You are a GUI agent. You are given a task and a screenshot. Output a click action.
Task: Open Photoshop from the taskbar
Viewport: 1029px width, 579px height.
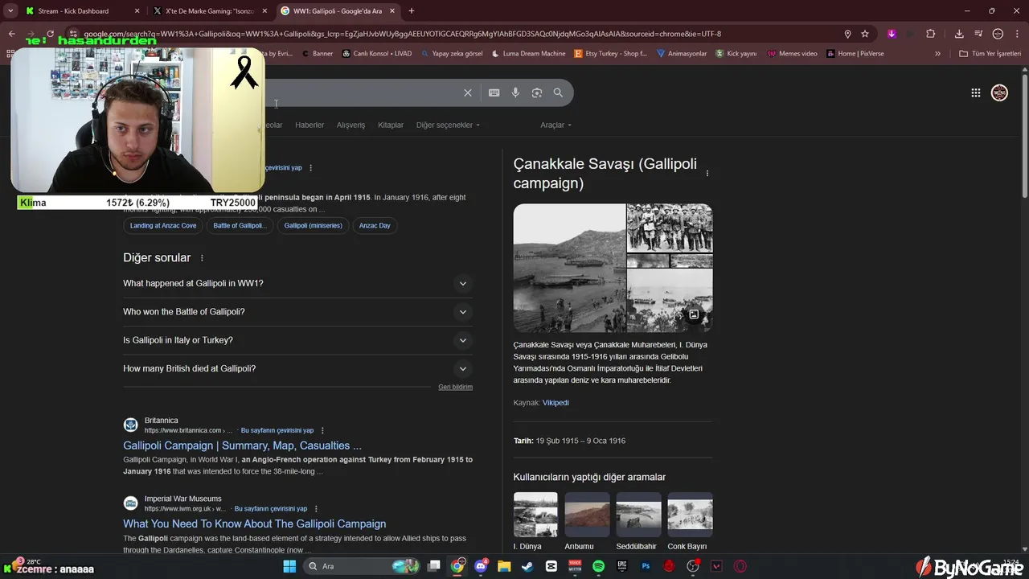(x=646, y=566)
